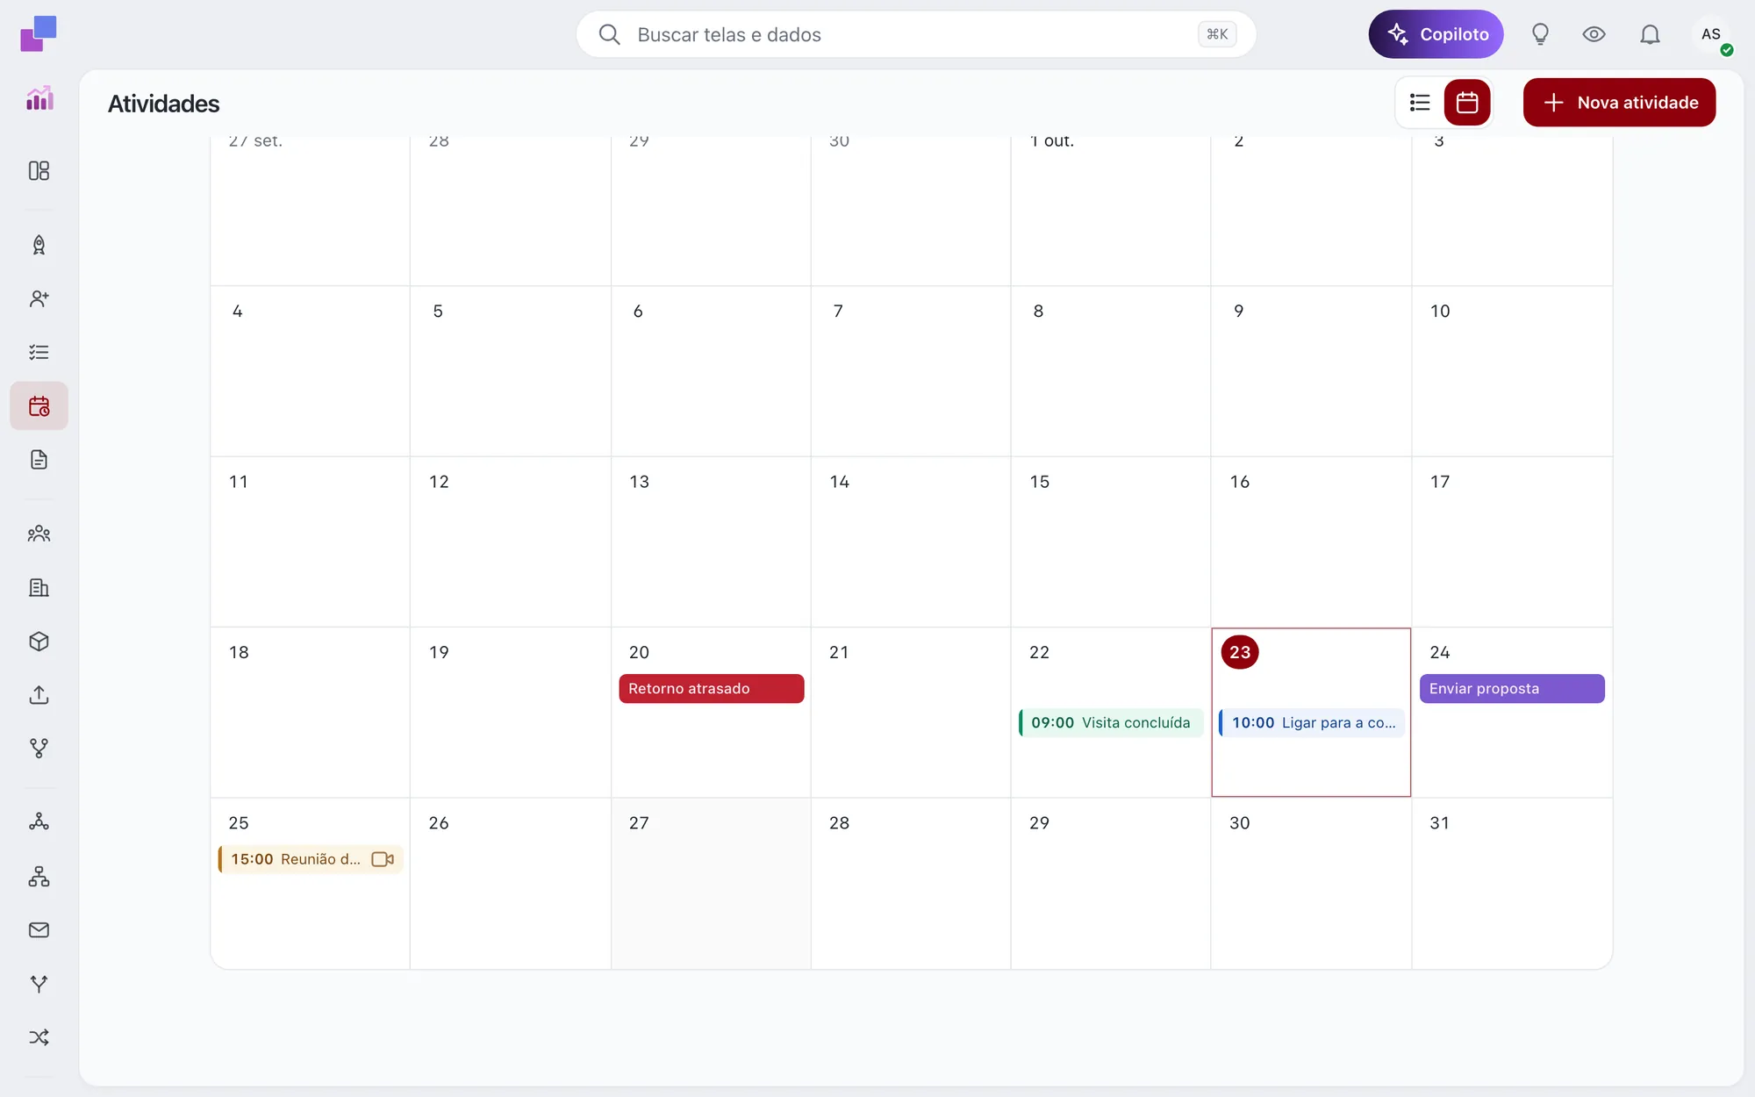
Task: Open the Enviar proposta event
Action: [x=1512, y=688]
